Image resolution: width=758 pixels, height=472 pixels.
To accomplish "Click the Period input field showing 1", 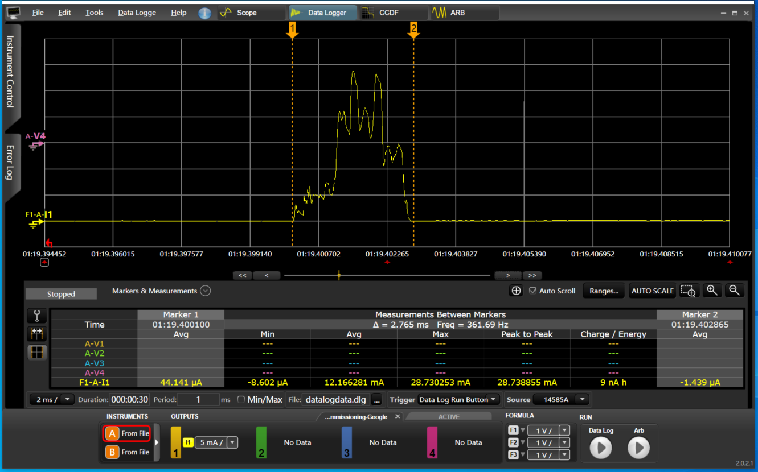I will tap(198, 399).
